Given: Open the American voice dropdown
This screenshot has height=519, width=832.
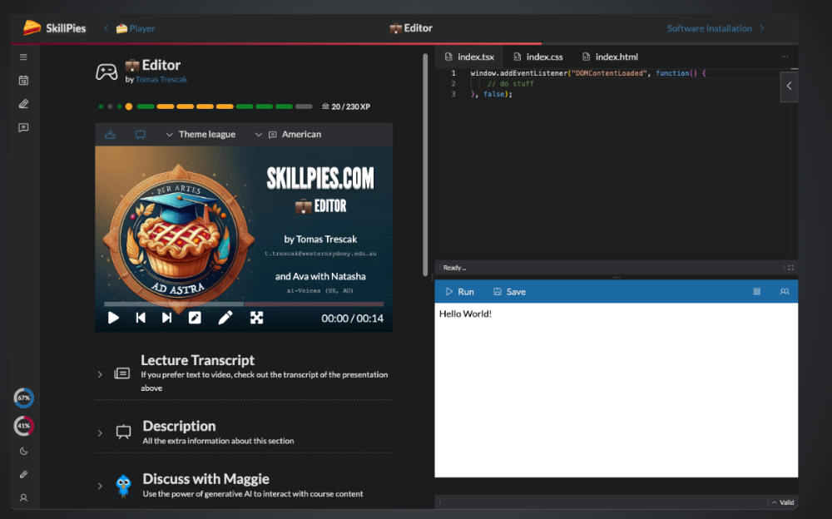Looking at the screenshot, I should pos(288,135).
